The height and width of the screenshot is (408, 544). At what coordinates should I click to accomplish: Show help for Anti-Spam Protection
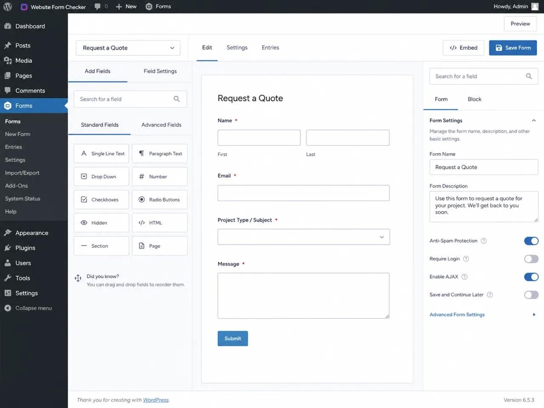(484, 241)
